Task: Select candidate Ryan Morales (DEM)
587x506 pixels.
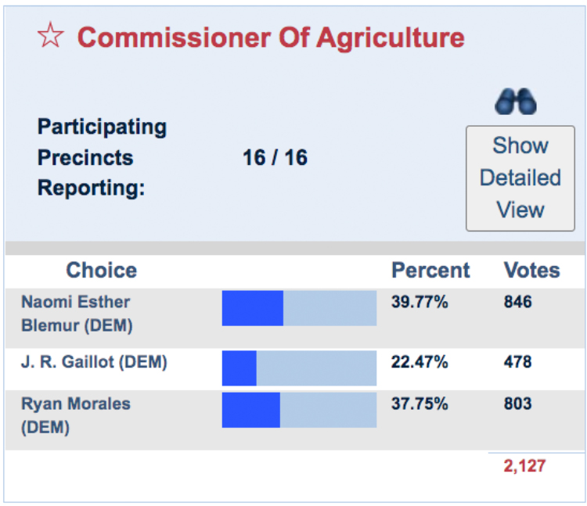Action: tap(75, 415)
